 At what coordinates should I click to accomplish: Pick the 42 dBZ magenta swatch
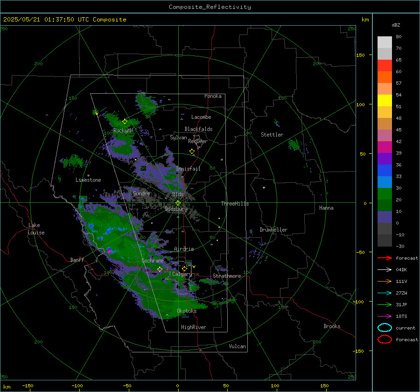[385, 147]
